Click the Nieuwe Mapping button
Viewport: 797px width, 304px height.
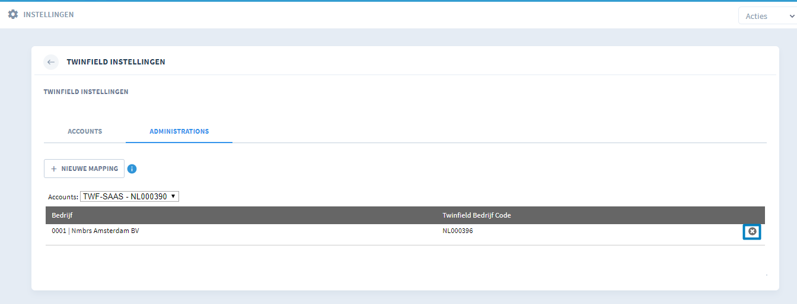[84, 169]
